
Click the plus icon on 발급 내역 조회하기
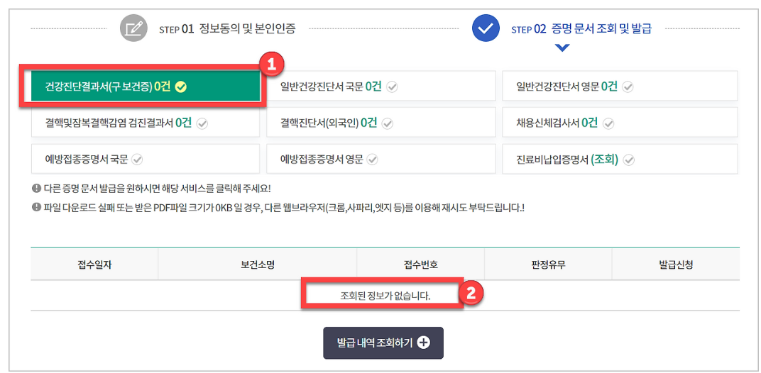(424, 343)
